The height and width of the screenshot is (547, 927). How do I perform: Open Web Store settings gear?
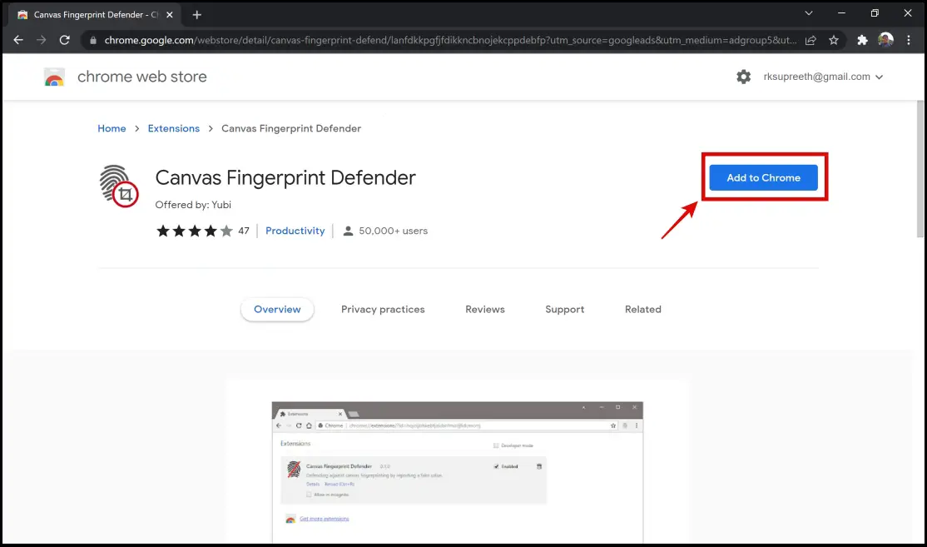click(743, 77)
